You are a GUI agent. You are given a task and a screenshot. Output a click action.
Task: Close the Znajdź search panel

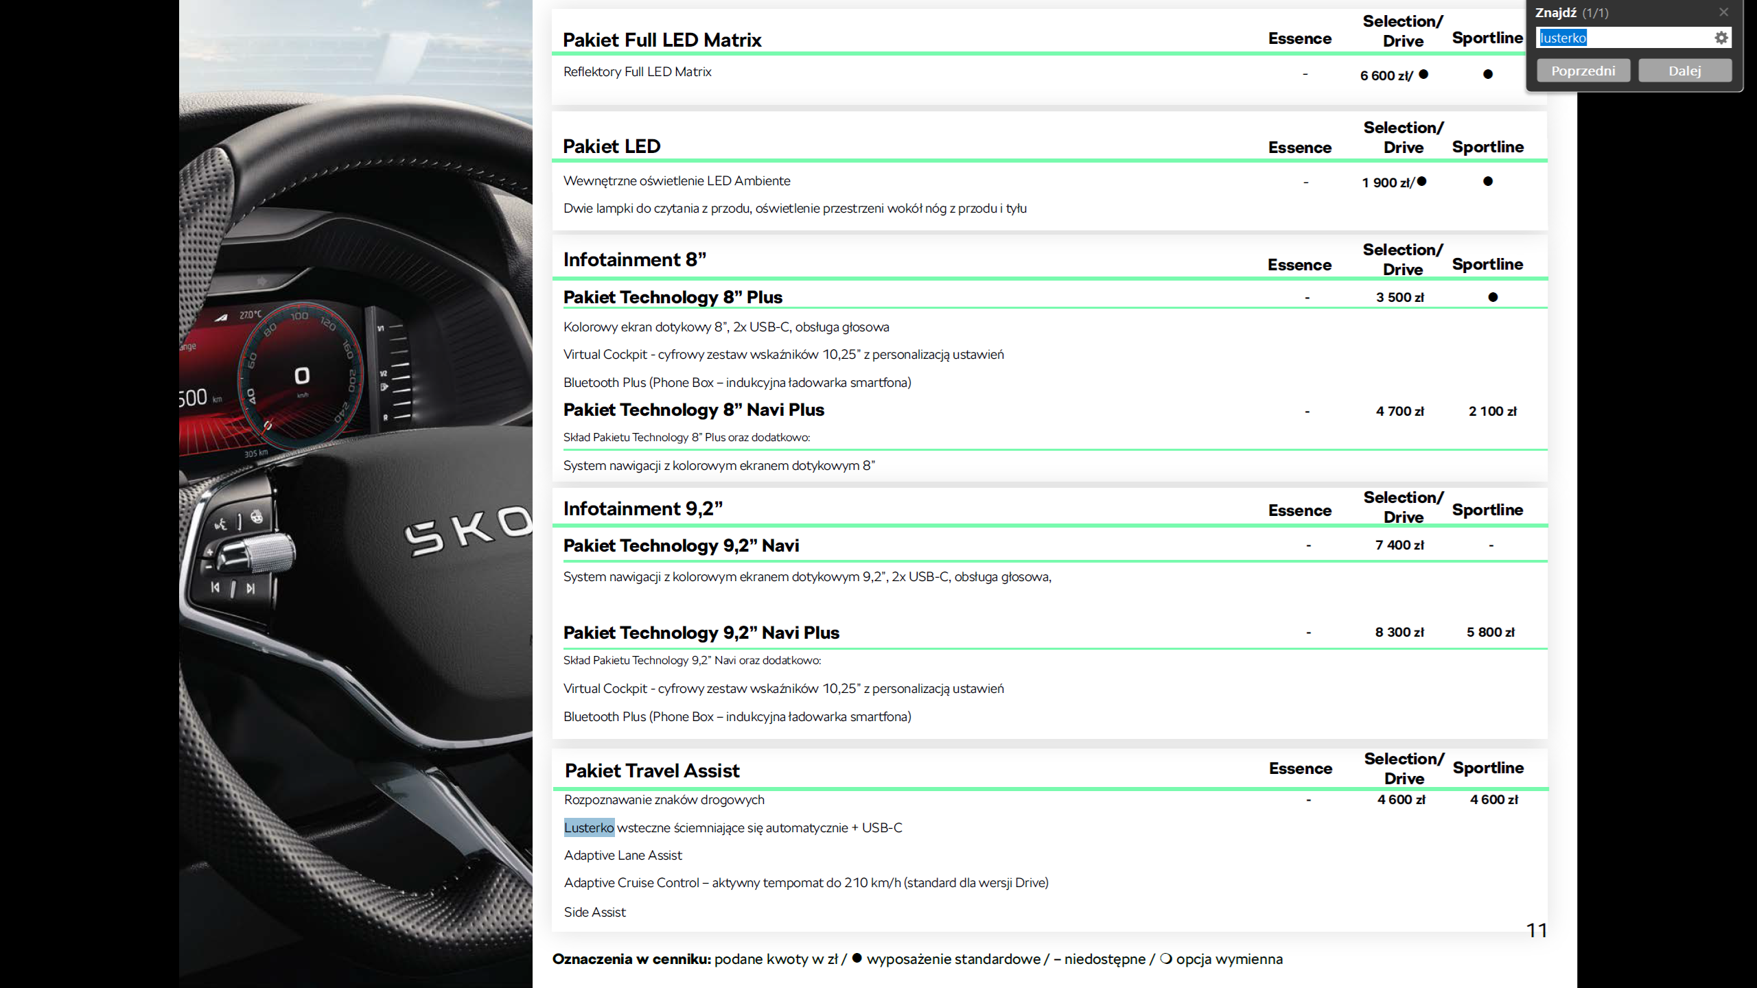point(1723,12)
